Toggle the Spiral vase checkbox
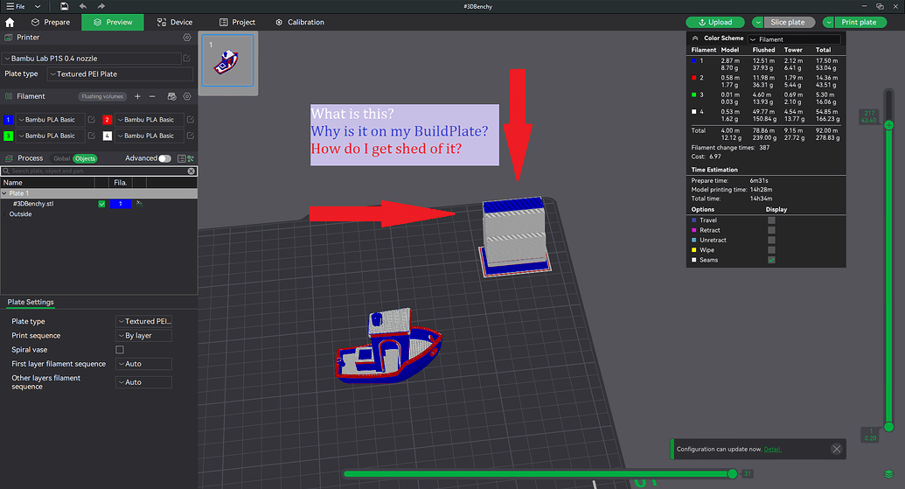Image resolution: width=905 pixels, height=489 pixels. pos(120,350)
